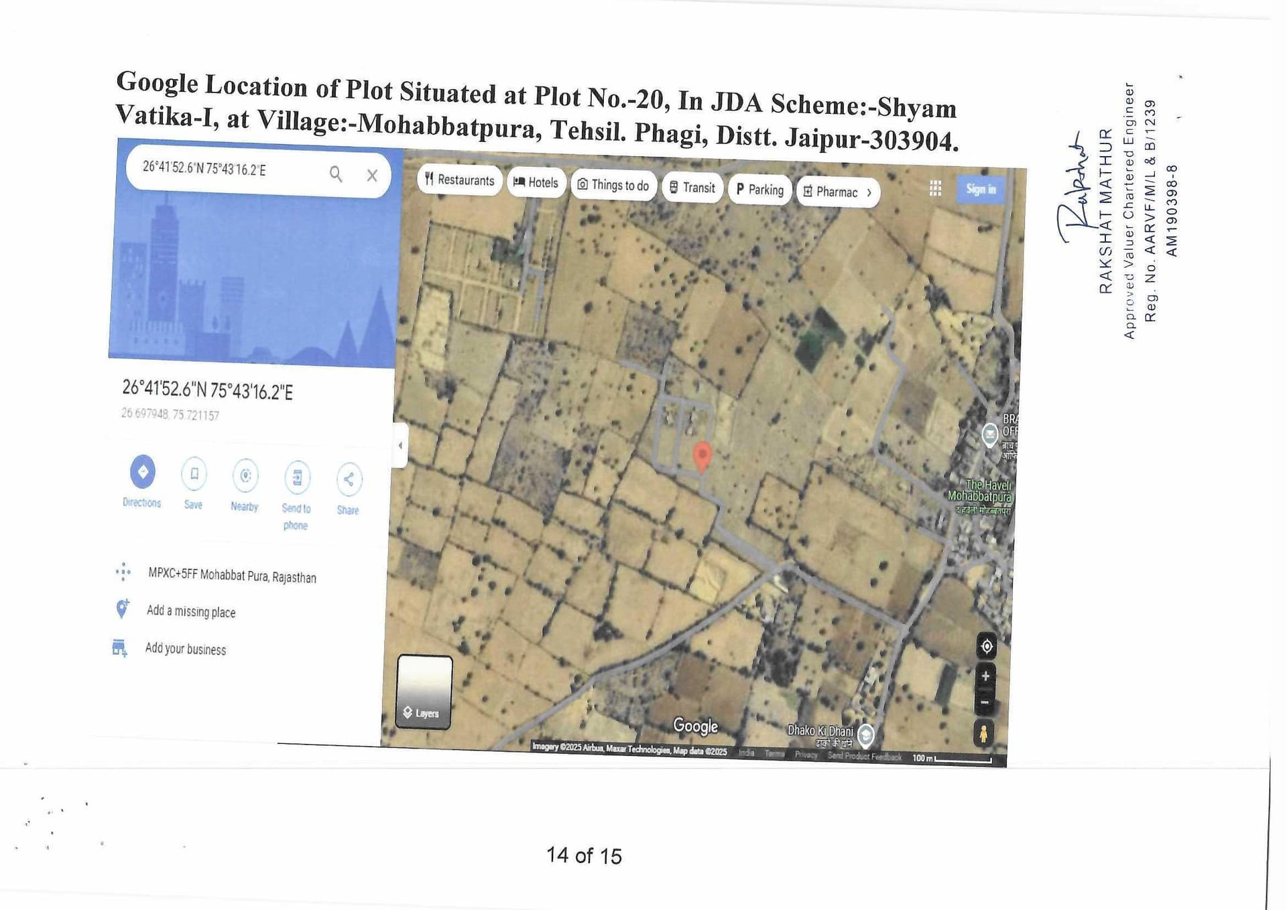The image size is (1287, 910).
Task: Zoom in on the map
Action: tap(985, 676)
